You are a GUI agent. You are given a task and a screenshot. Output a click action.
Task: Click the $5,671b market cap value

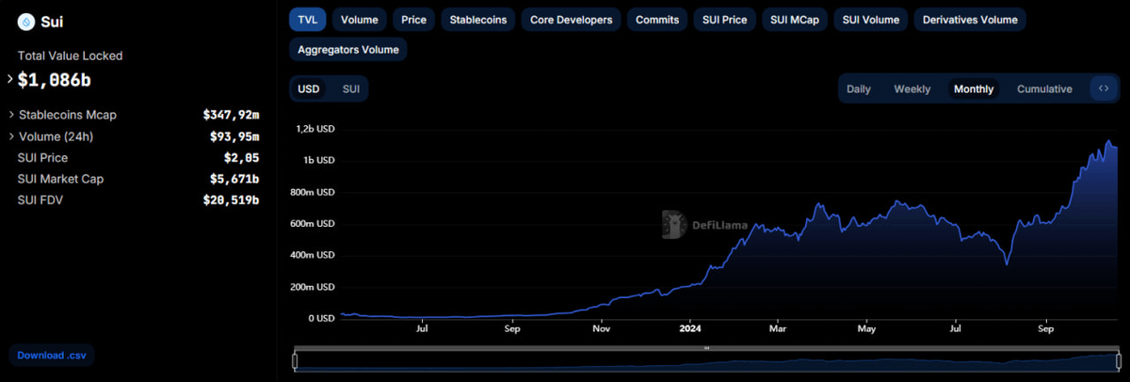pyautogui.click(x=234, y=179)
